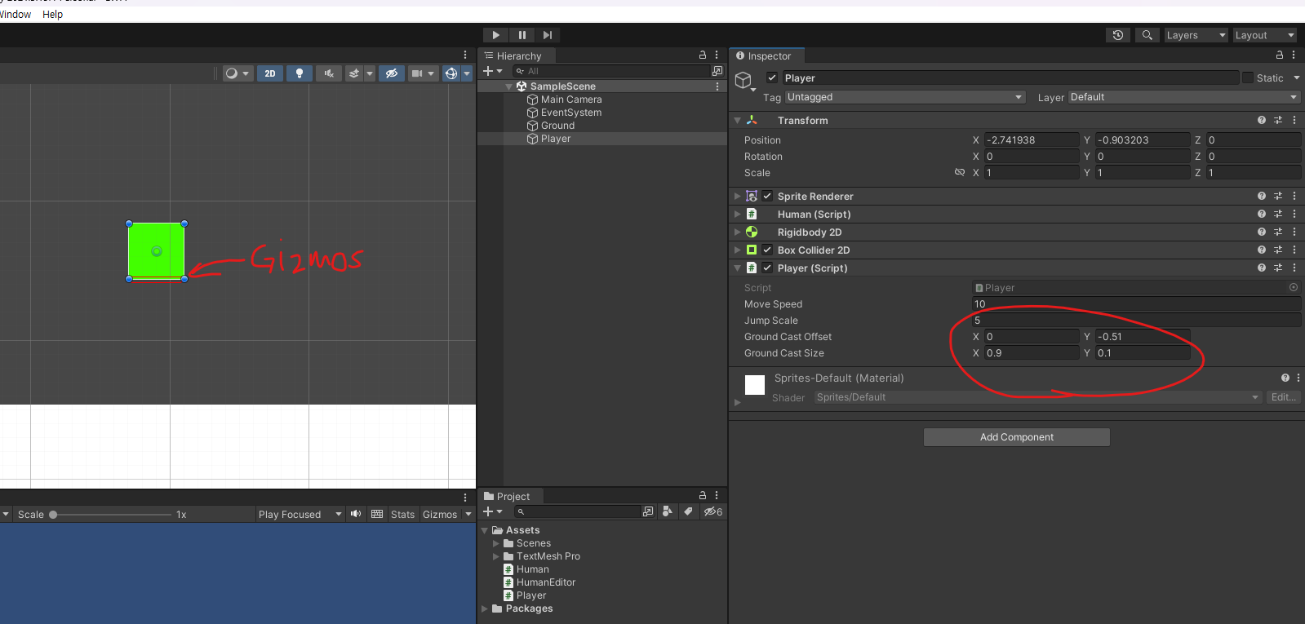The width and height of the screenshot is (1305, 624).
Task: Open the Help menu
Action: [52, 15]
